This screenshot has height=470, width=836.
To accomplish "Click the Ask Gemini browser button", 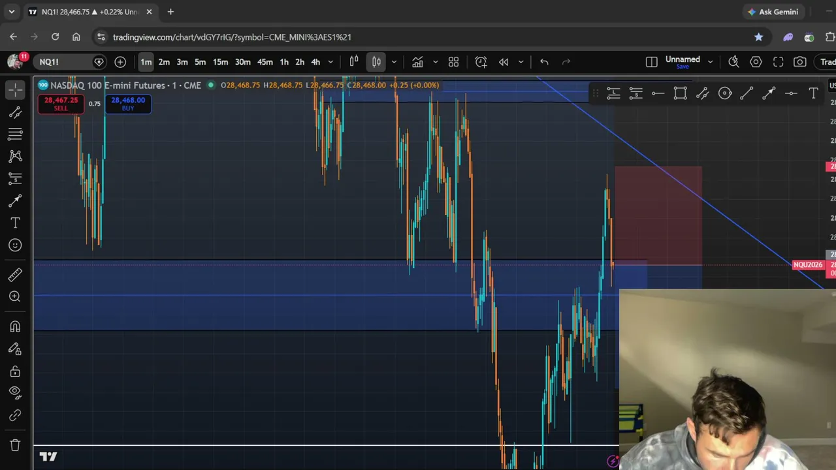I will tap(773, 12).
